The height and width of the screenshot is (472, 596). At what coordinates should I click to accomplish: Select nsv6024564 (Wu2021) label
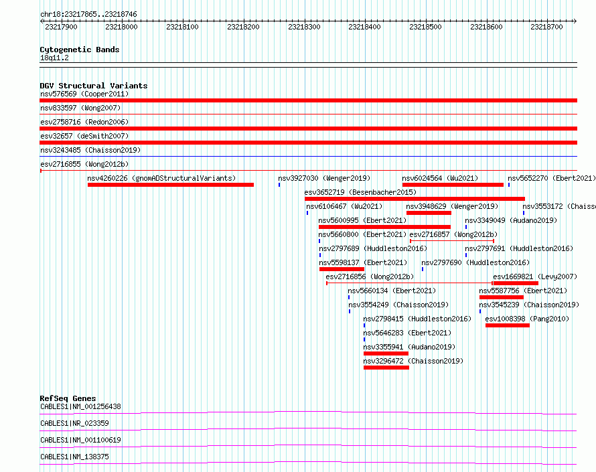[440, 178]
